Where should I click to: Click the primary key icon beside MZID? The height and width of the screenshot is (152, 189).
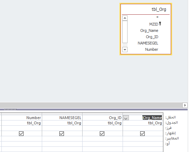pos(160,24)
